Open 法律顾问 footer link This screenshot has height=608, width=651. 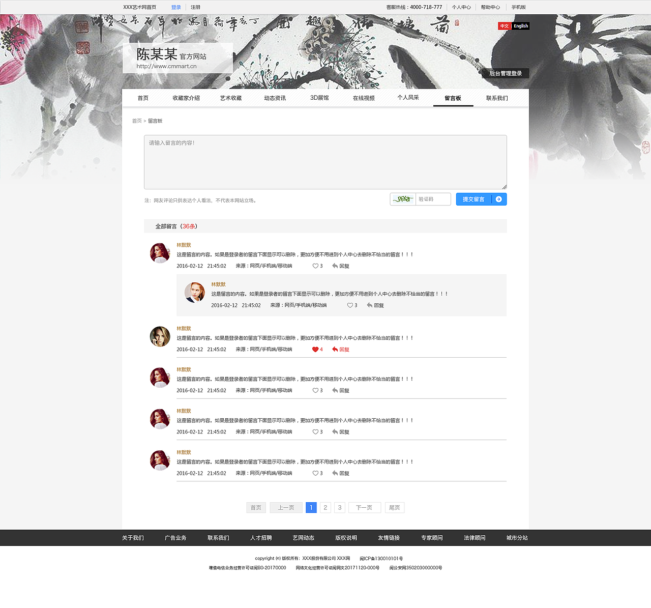pos(475,538)
